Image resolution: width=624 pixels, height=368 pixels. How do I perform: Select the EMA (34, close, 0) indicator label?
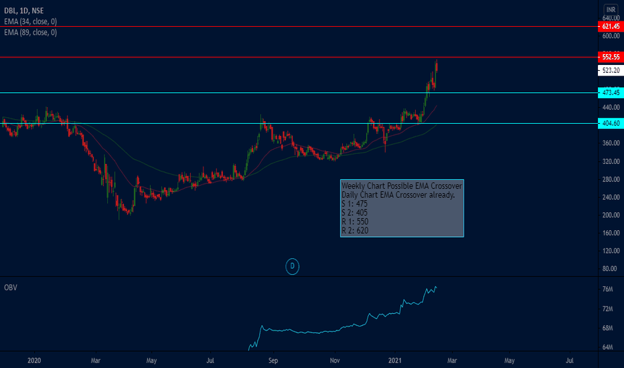[x=30, y=21]
